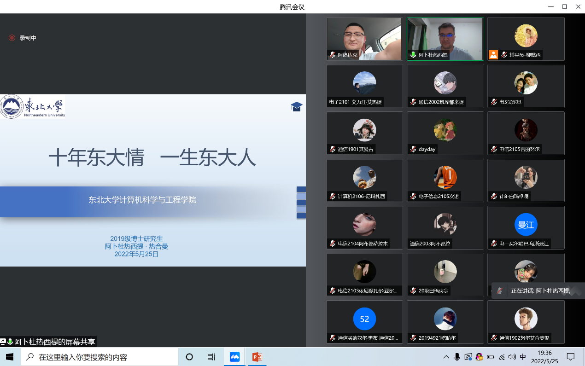This screenshot has height=366, width=585.
Task: Open PowerPoint from the taskbar
Action: point(257,357)
